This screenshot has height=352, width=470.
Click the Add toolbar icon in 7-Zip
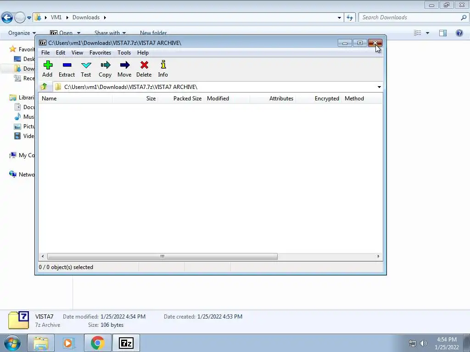pos(47,69)
